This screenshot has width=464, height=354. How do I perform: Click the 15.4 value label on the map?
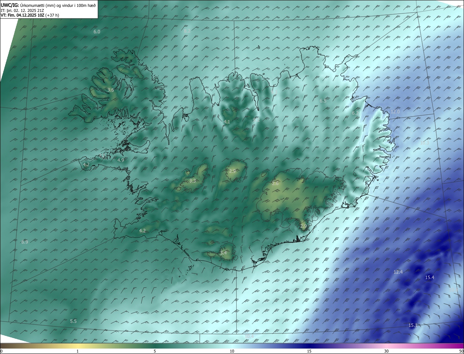[x=430, y=278]
